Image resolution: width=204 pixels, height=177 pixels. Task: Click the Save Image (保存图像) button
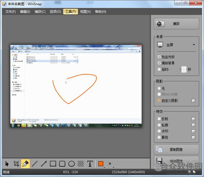tap(176, 161)
